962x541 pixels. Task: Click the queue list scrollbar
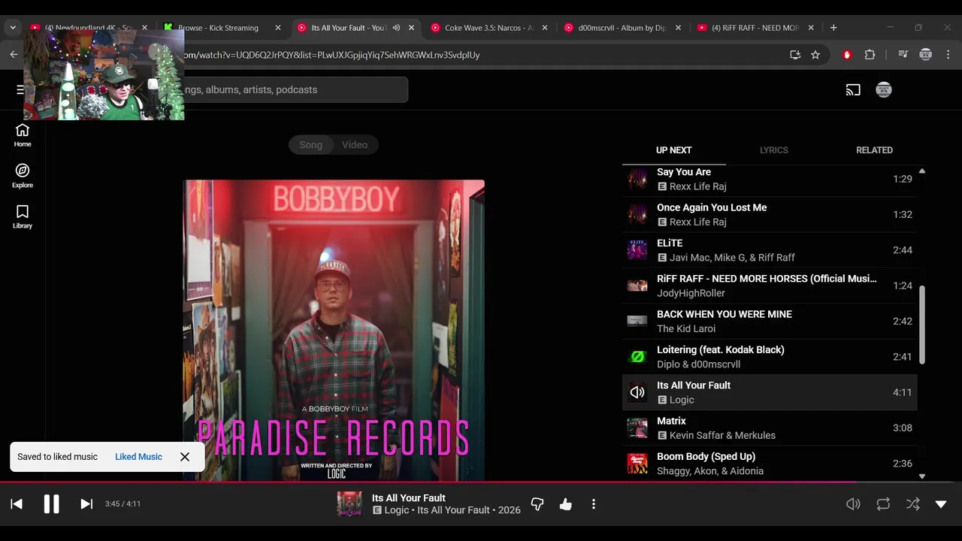[921, 324]
